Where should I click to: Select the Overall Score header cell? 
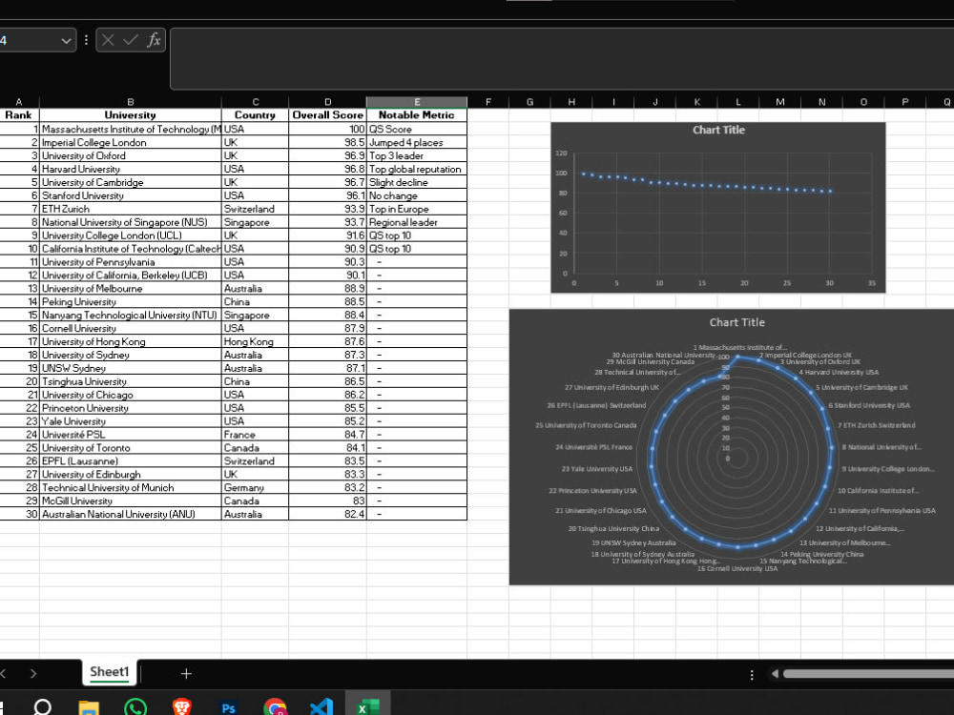tap(327, 115)
